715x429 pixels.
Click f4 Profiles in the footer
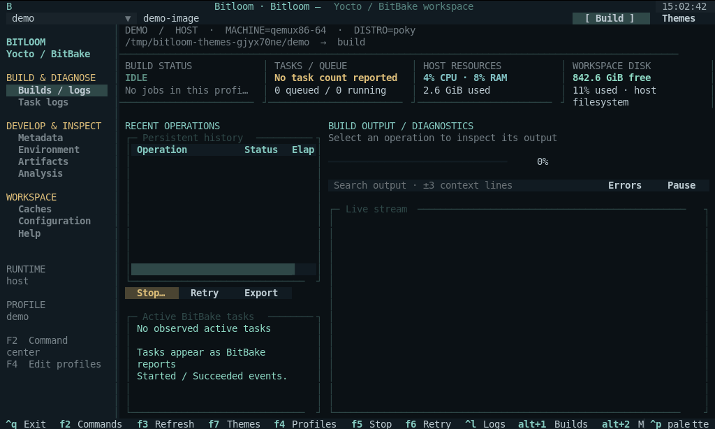[305, 424]
